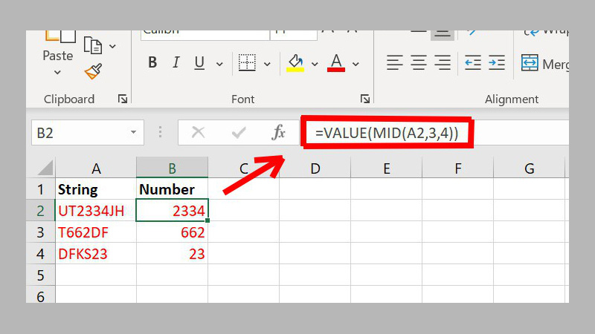Toggle Bold formatting
The height and width of the screenshot is (334, 595).
pos(152,62)
